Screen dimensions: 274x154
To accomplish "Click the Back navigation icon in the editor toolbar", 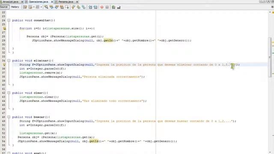I will [x=30, y=7].
